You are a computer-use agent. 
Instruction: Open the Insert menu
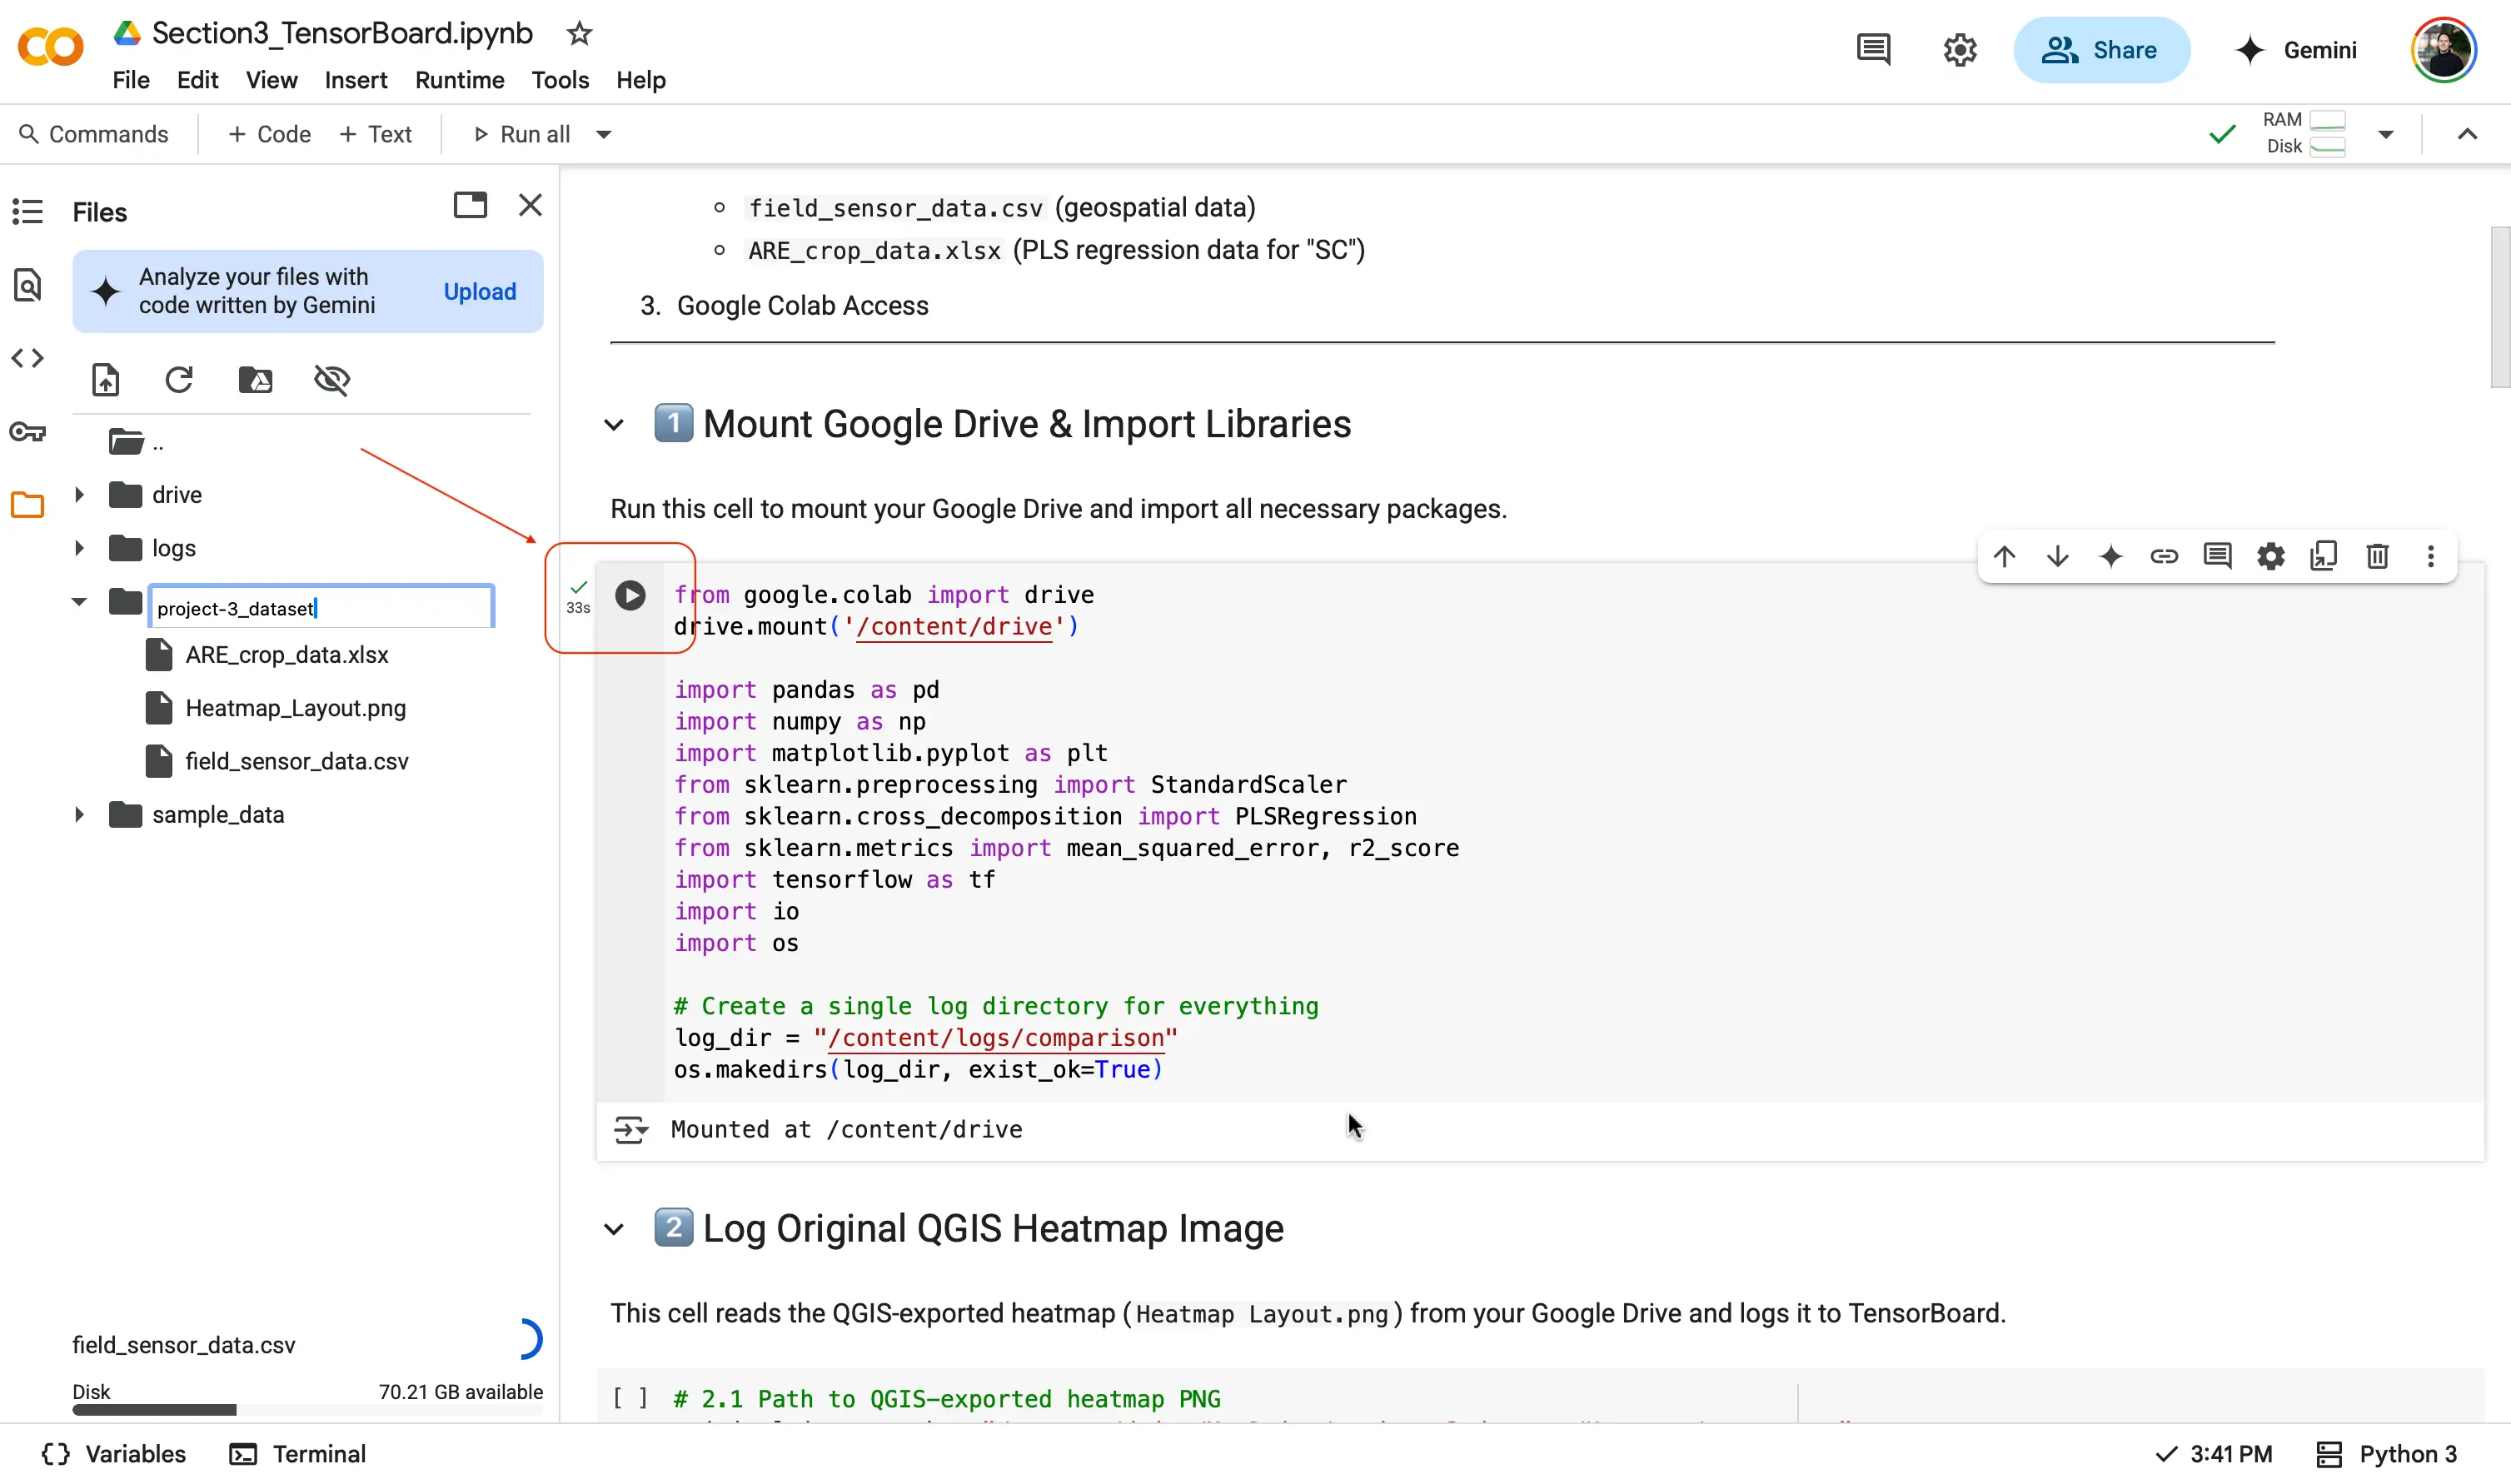tap(356, 80)
